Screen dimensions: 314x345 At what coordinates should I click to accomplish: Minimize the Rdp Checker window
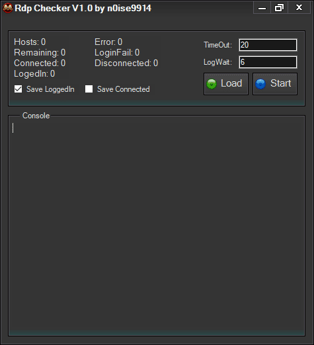262,8
